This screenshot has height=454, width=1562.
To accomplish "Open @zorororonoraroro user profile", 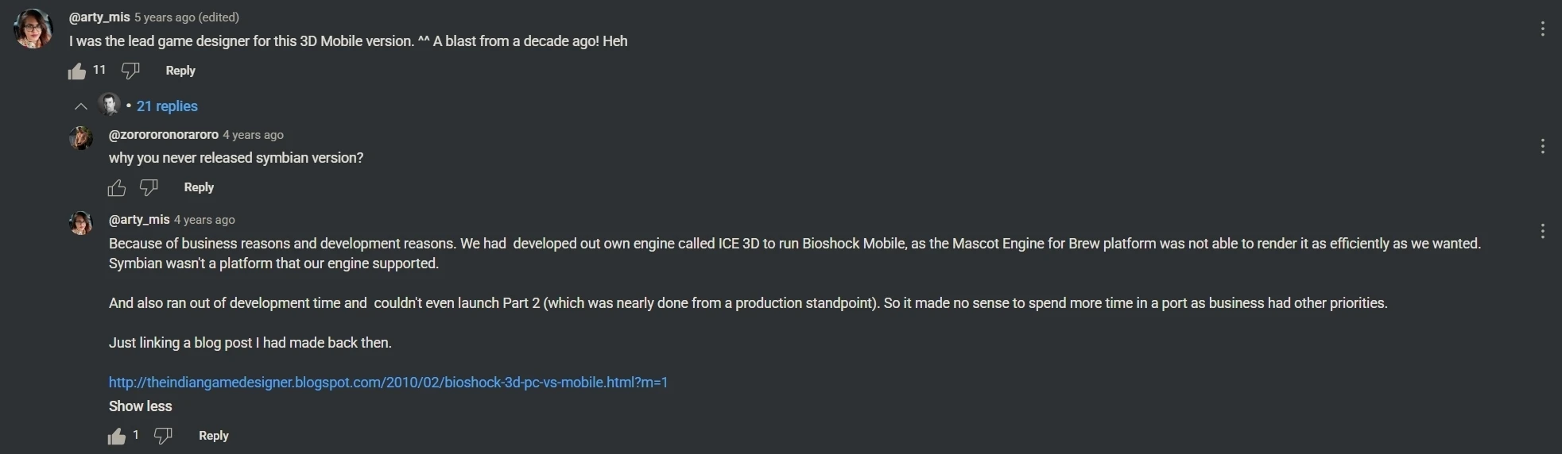I will (x=164, y=134).
